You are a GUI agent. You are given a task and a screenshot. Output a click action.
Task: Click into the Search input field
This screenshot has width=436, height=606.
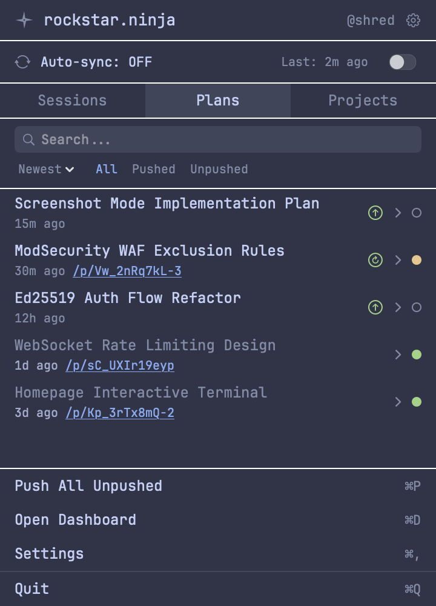click(x=218, y=139)
